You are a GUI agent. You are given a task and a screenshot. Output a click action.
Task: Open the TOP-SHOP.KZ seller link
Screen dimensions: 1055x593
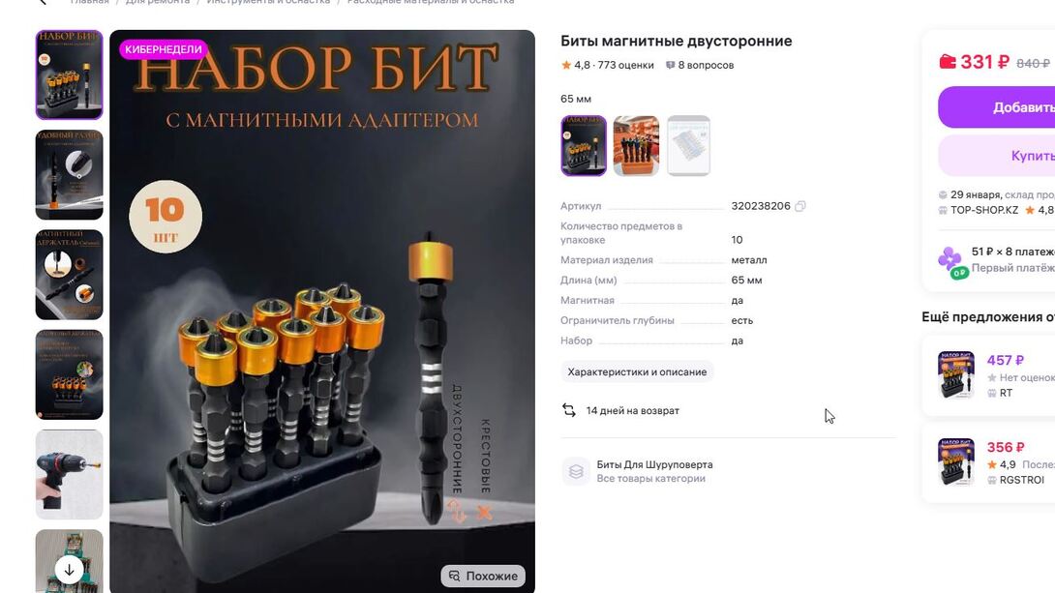pyautogui.click(x=984, y=210)
